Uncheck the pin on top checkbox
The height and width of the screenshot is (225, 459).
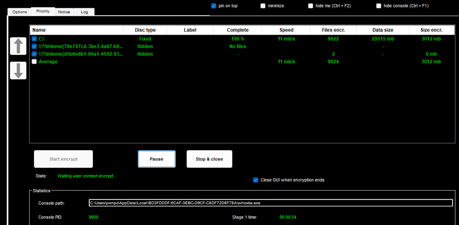[214, 6]
